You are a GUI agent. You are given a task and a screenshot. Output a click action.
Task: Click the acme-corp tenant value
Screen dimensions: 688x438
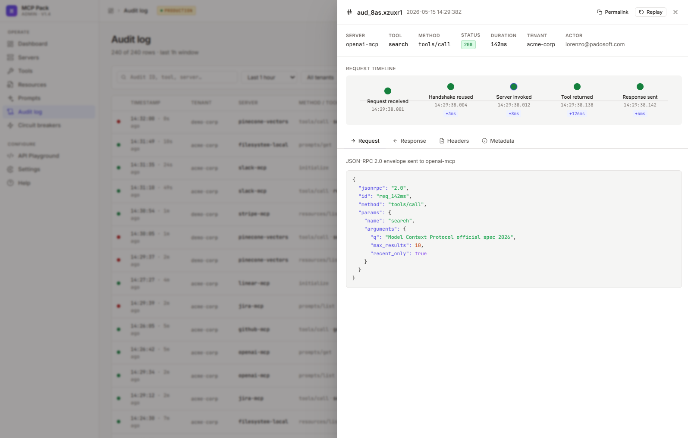(x=541, y=44)
